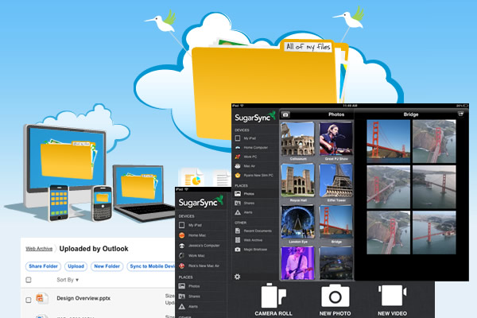Open the Sort By dropdown

tap(68, 280)
